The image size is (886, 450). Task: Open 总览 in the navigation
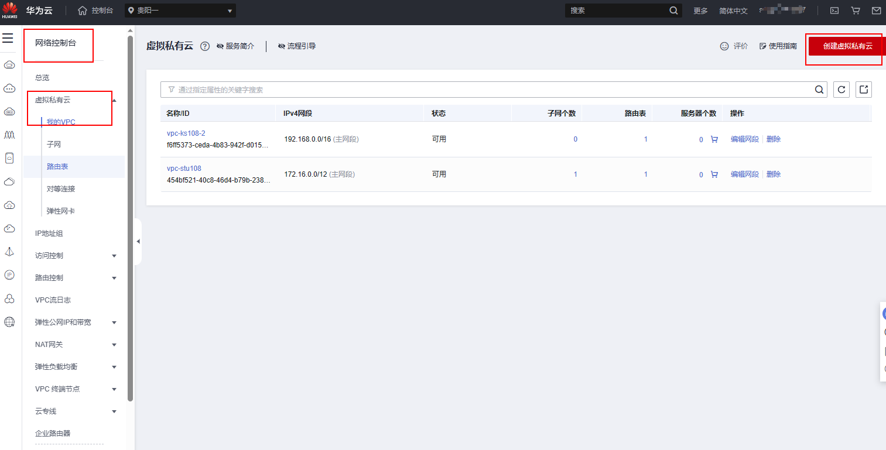coord(42,78)
